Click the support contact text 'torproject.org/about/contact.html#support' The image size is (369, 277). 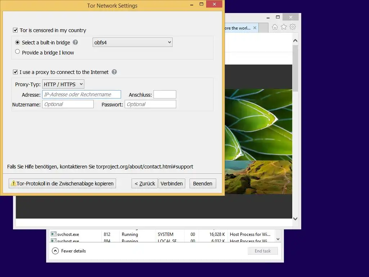point(145,167)
